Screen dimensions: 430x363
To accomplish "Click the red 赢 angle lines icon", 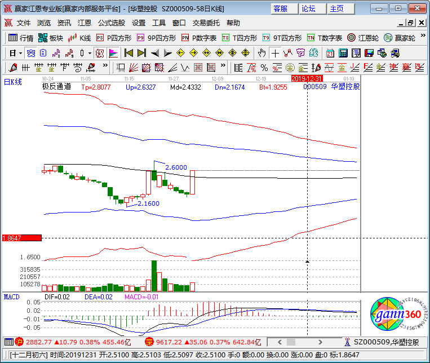I will [x=406, y=67].
